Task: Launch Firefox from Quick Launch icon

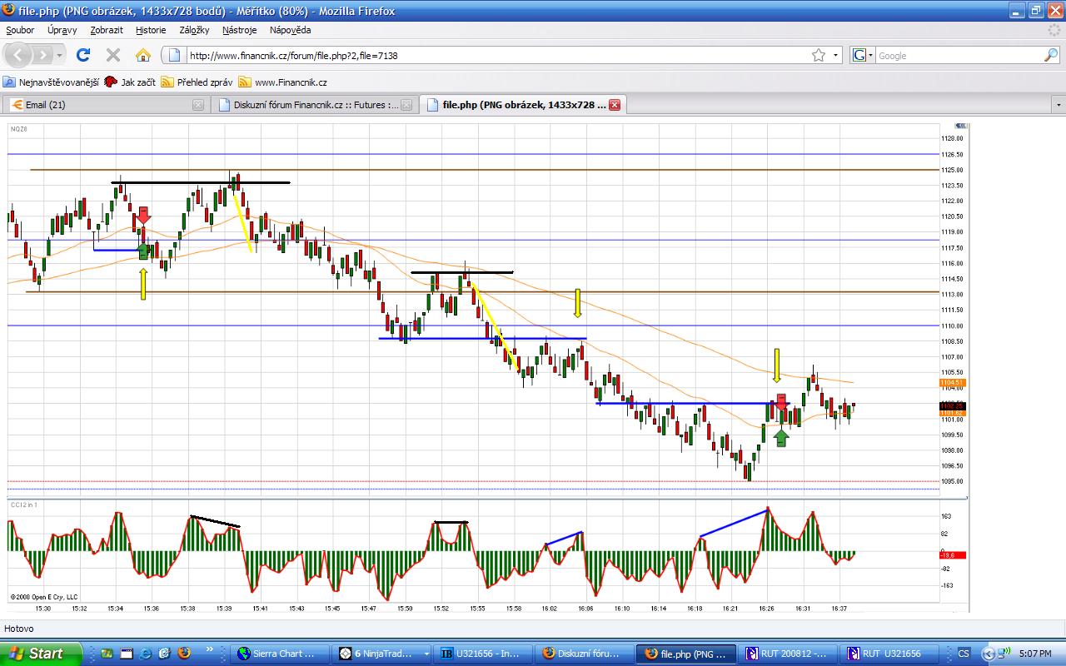Action: click(x=184, y=654)
